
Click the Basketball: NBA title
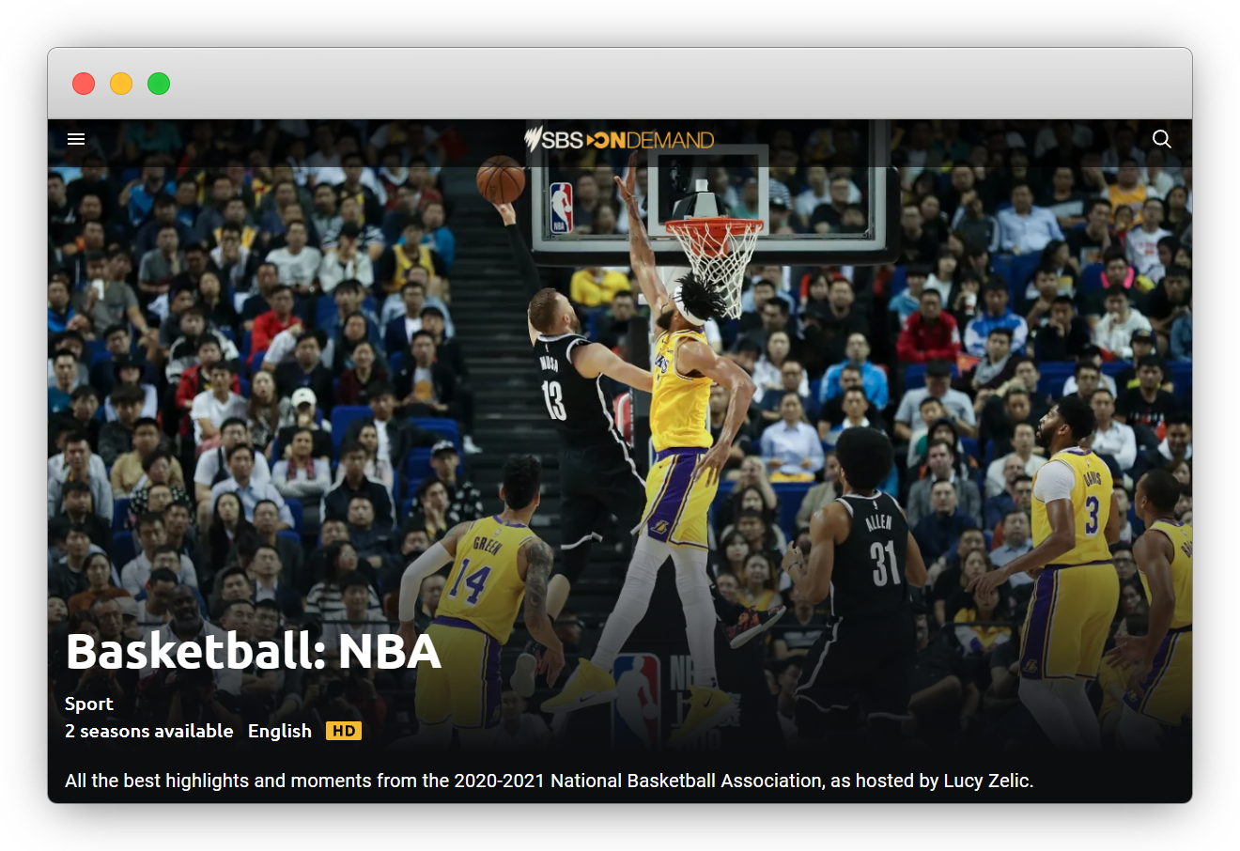[x=254, y=651]
